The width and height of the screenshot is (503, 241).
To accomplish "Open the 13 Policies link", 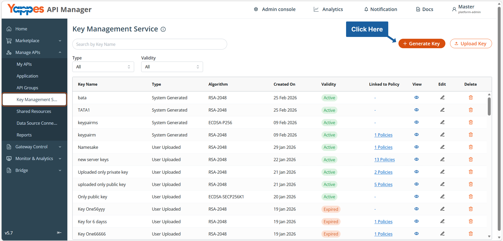I will [384, 160].
